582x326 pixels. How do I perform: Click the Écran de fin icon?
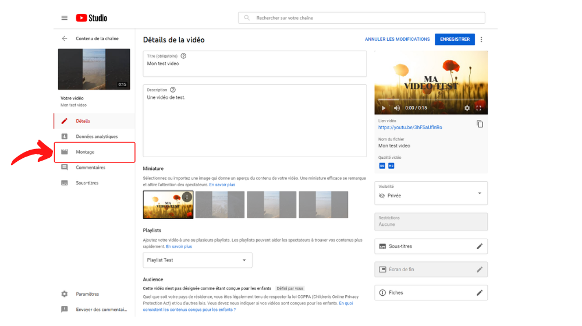click(382, 270)
